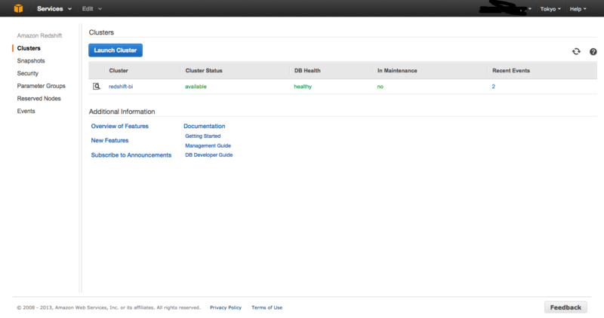Click the AWS orange cube logo

pos(18,8)
